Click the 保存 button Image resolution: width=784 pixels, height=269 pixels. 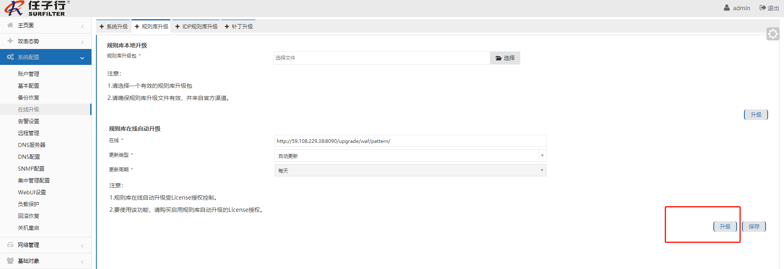click(x=754, y=227)
